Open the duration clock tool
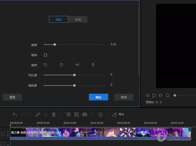Screen dimensions: 196x146 (100, 115)
